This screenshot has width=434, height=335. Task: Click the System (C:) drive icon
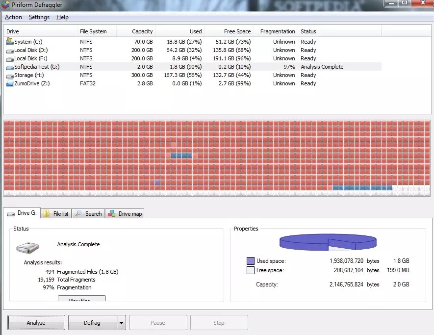tap(10, 42)
